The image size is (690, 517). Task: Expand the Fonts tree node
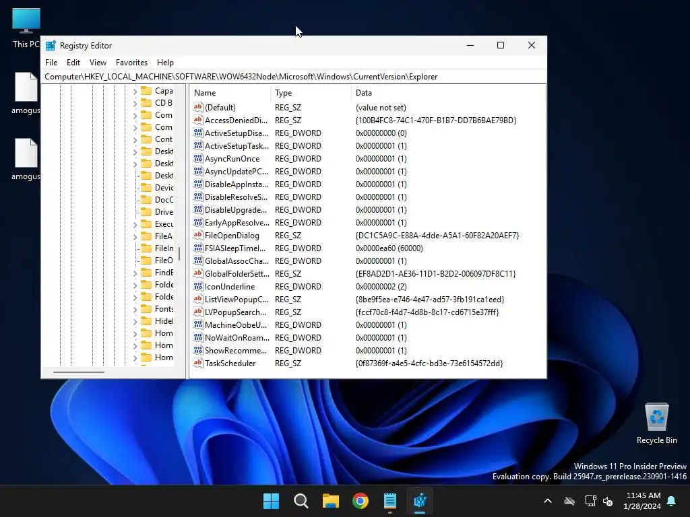click(x=135, y=310)
